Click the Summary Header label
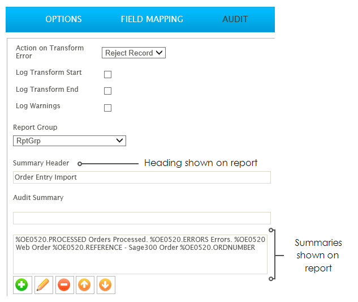The height and width of the screenshot is (302, 358). [x=41, y=163]
